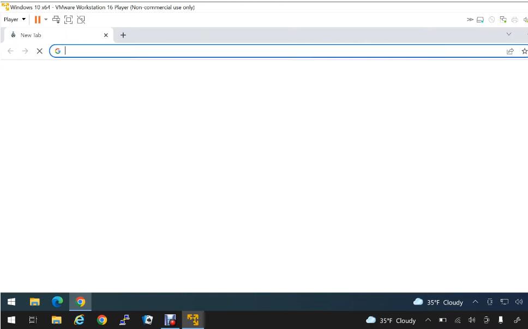Click the hard disk device icon in VMware
Screen dimensions: 528x329
tap(480, 20)
